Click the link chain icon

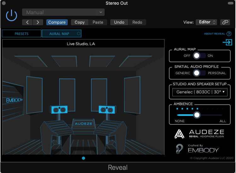[225, 22]
